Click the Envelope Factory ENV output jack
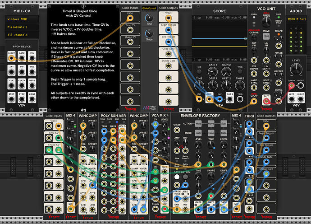The image size is (311, 224). 177,209
